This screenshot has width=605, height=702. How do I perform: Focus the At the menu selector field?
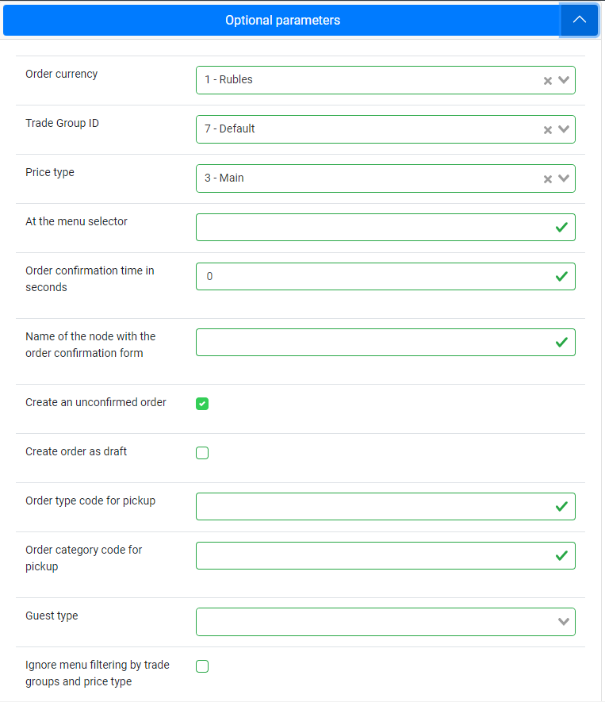coord(385,228)
